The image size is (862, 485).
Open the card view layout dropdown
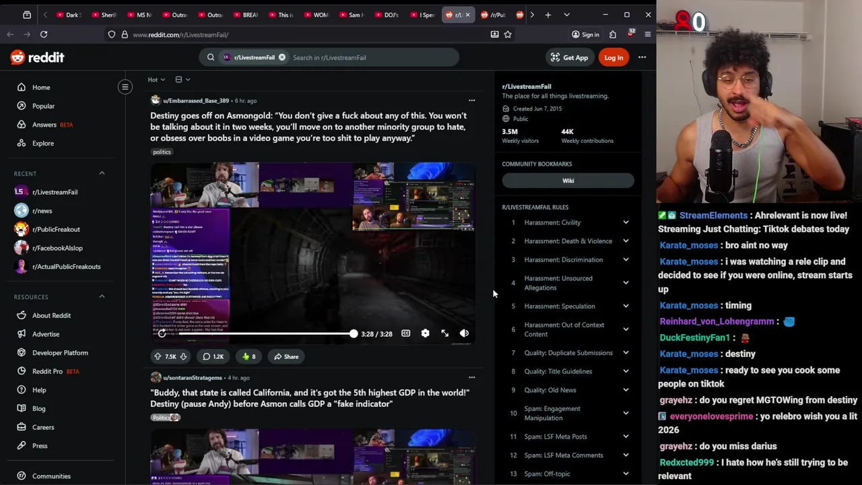click(182, 79)
